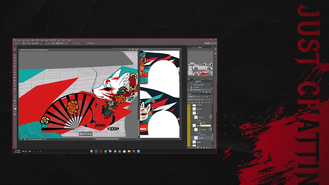Open the تحرير (Edit) menu
Viewport: 329px width, 185px height.
tap(23, 40)
